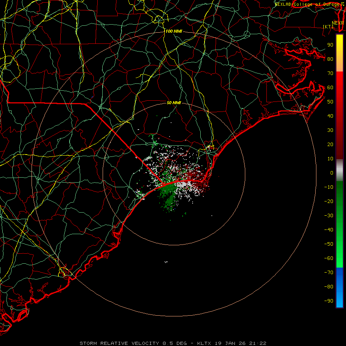Click the 0 value on the velocity scale

click(332, 173)
